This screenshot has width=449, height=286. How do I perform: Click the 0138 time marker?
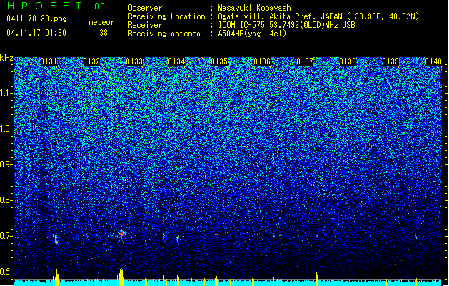348,61
